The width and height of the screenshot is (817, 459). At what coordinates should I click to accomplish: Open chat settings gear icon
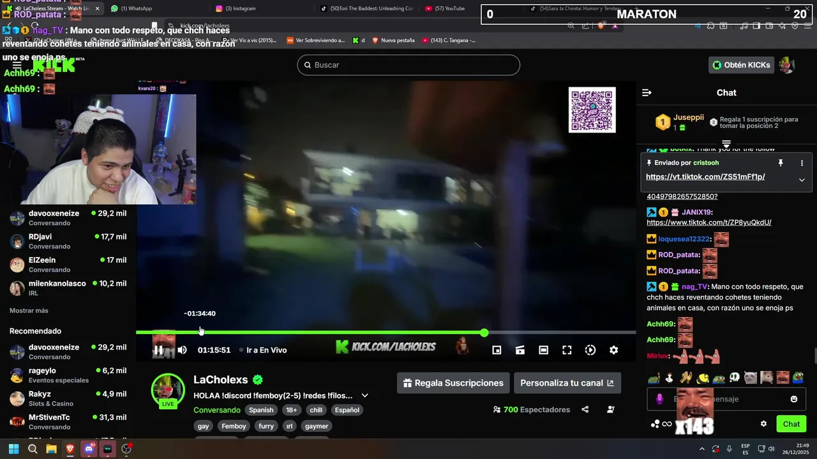[x=763, y=424]
